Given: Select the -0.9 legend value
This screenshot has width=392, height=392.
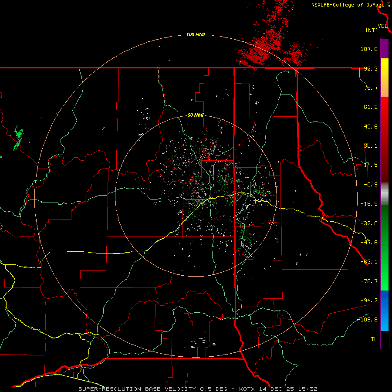Looking at the screenshot, I should (x=371, y=185).
